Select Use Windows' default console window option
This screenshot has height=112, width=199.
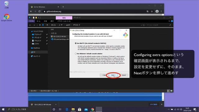pos(76,54)
